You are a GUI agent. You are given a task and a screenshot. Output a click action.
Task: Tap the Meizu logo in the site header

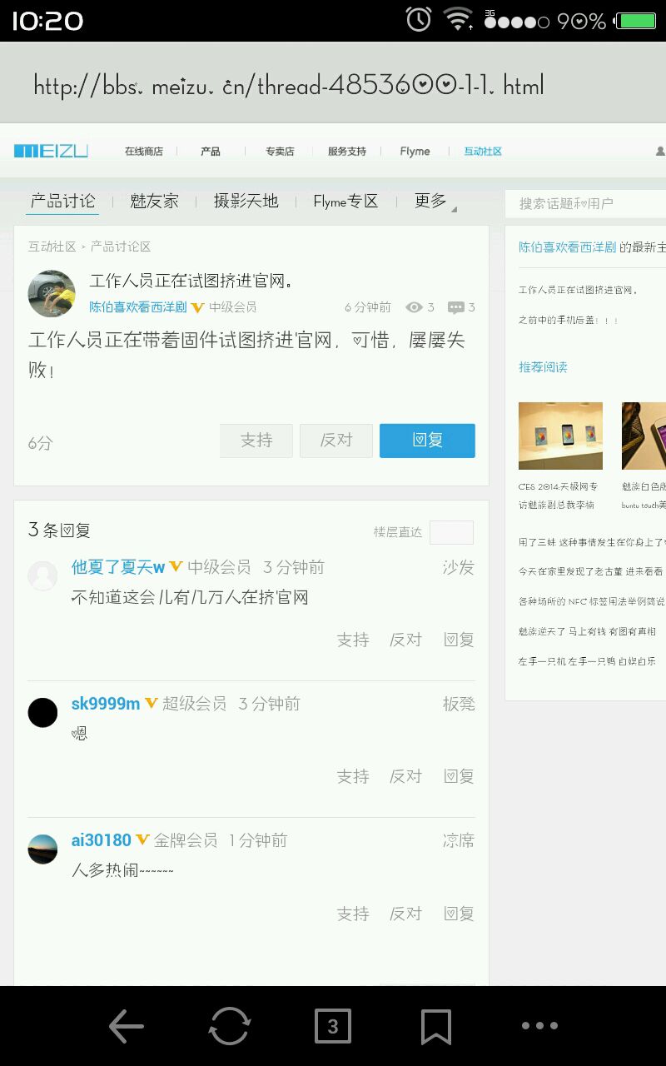51,151
